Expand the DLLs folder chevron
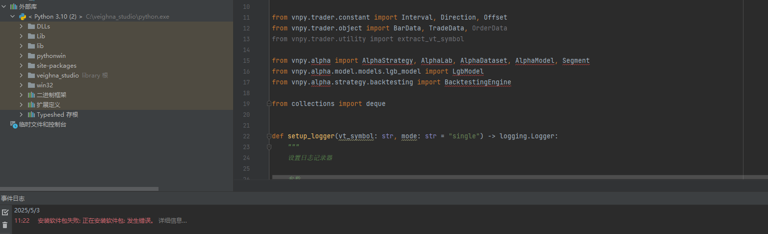This screenshot has width=768, height=234. coord(22,26)
